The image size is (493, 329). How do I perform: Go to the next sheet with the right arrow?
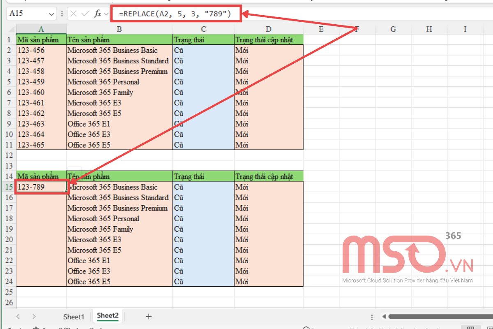[x=34, y=316]
